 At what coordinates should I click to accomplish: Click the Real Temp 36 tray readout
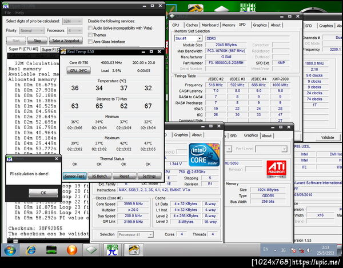click(x=284, y=250)
